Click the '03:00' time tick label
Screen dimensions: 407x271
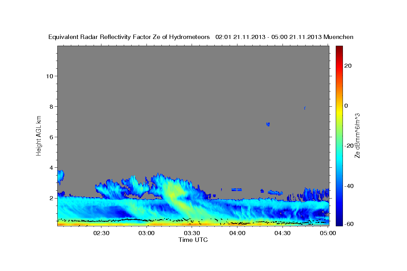pyautogui.click(x=147, y=233)
